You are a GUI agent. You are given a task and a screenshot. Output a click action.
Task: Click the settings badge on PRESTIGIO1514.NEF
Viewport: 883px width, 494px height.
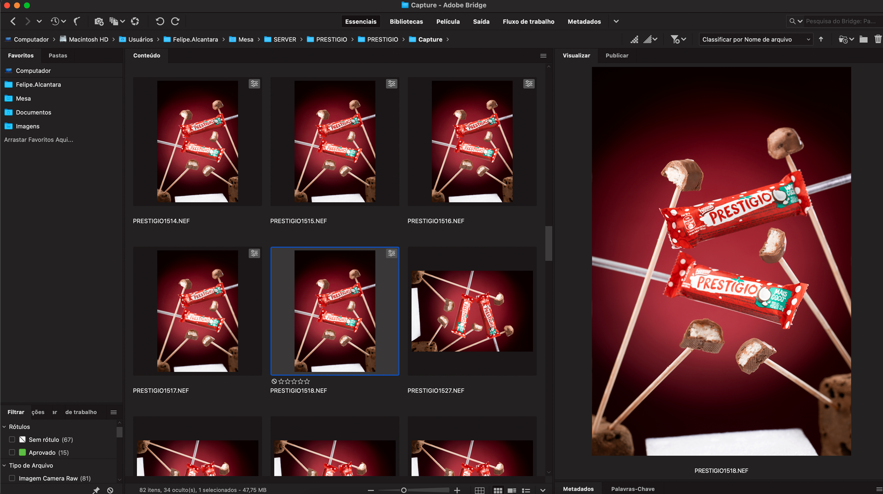(x=254, y=84)
